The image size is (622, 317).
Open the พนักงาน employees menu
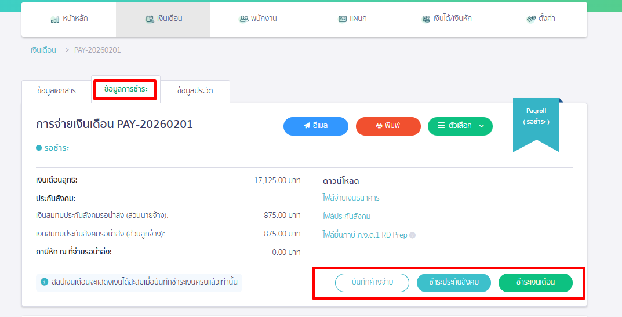pos(257,19)
